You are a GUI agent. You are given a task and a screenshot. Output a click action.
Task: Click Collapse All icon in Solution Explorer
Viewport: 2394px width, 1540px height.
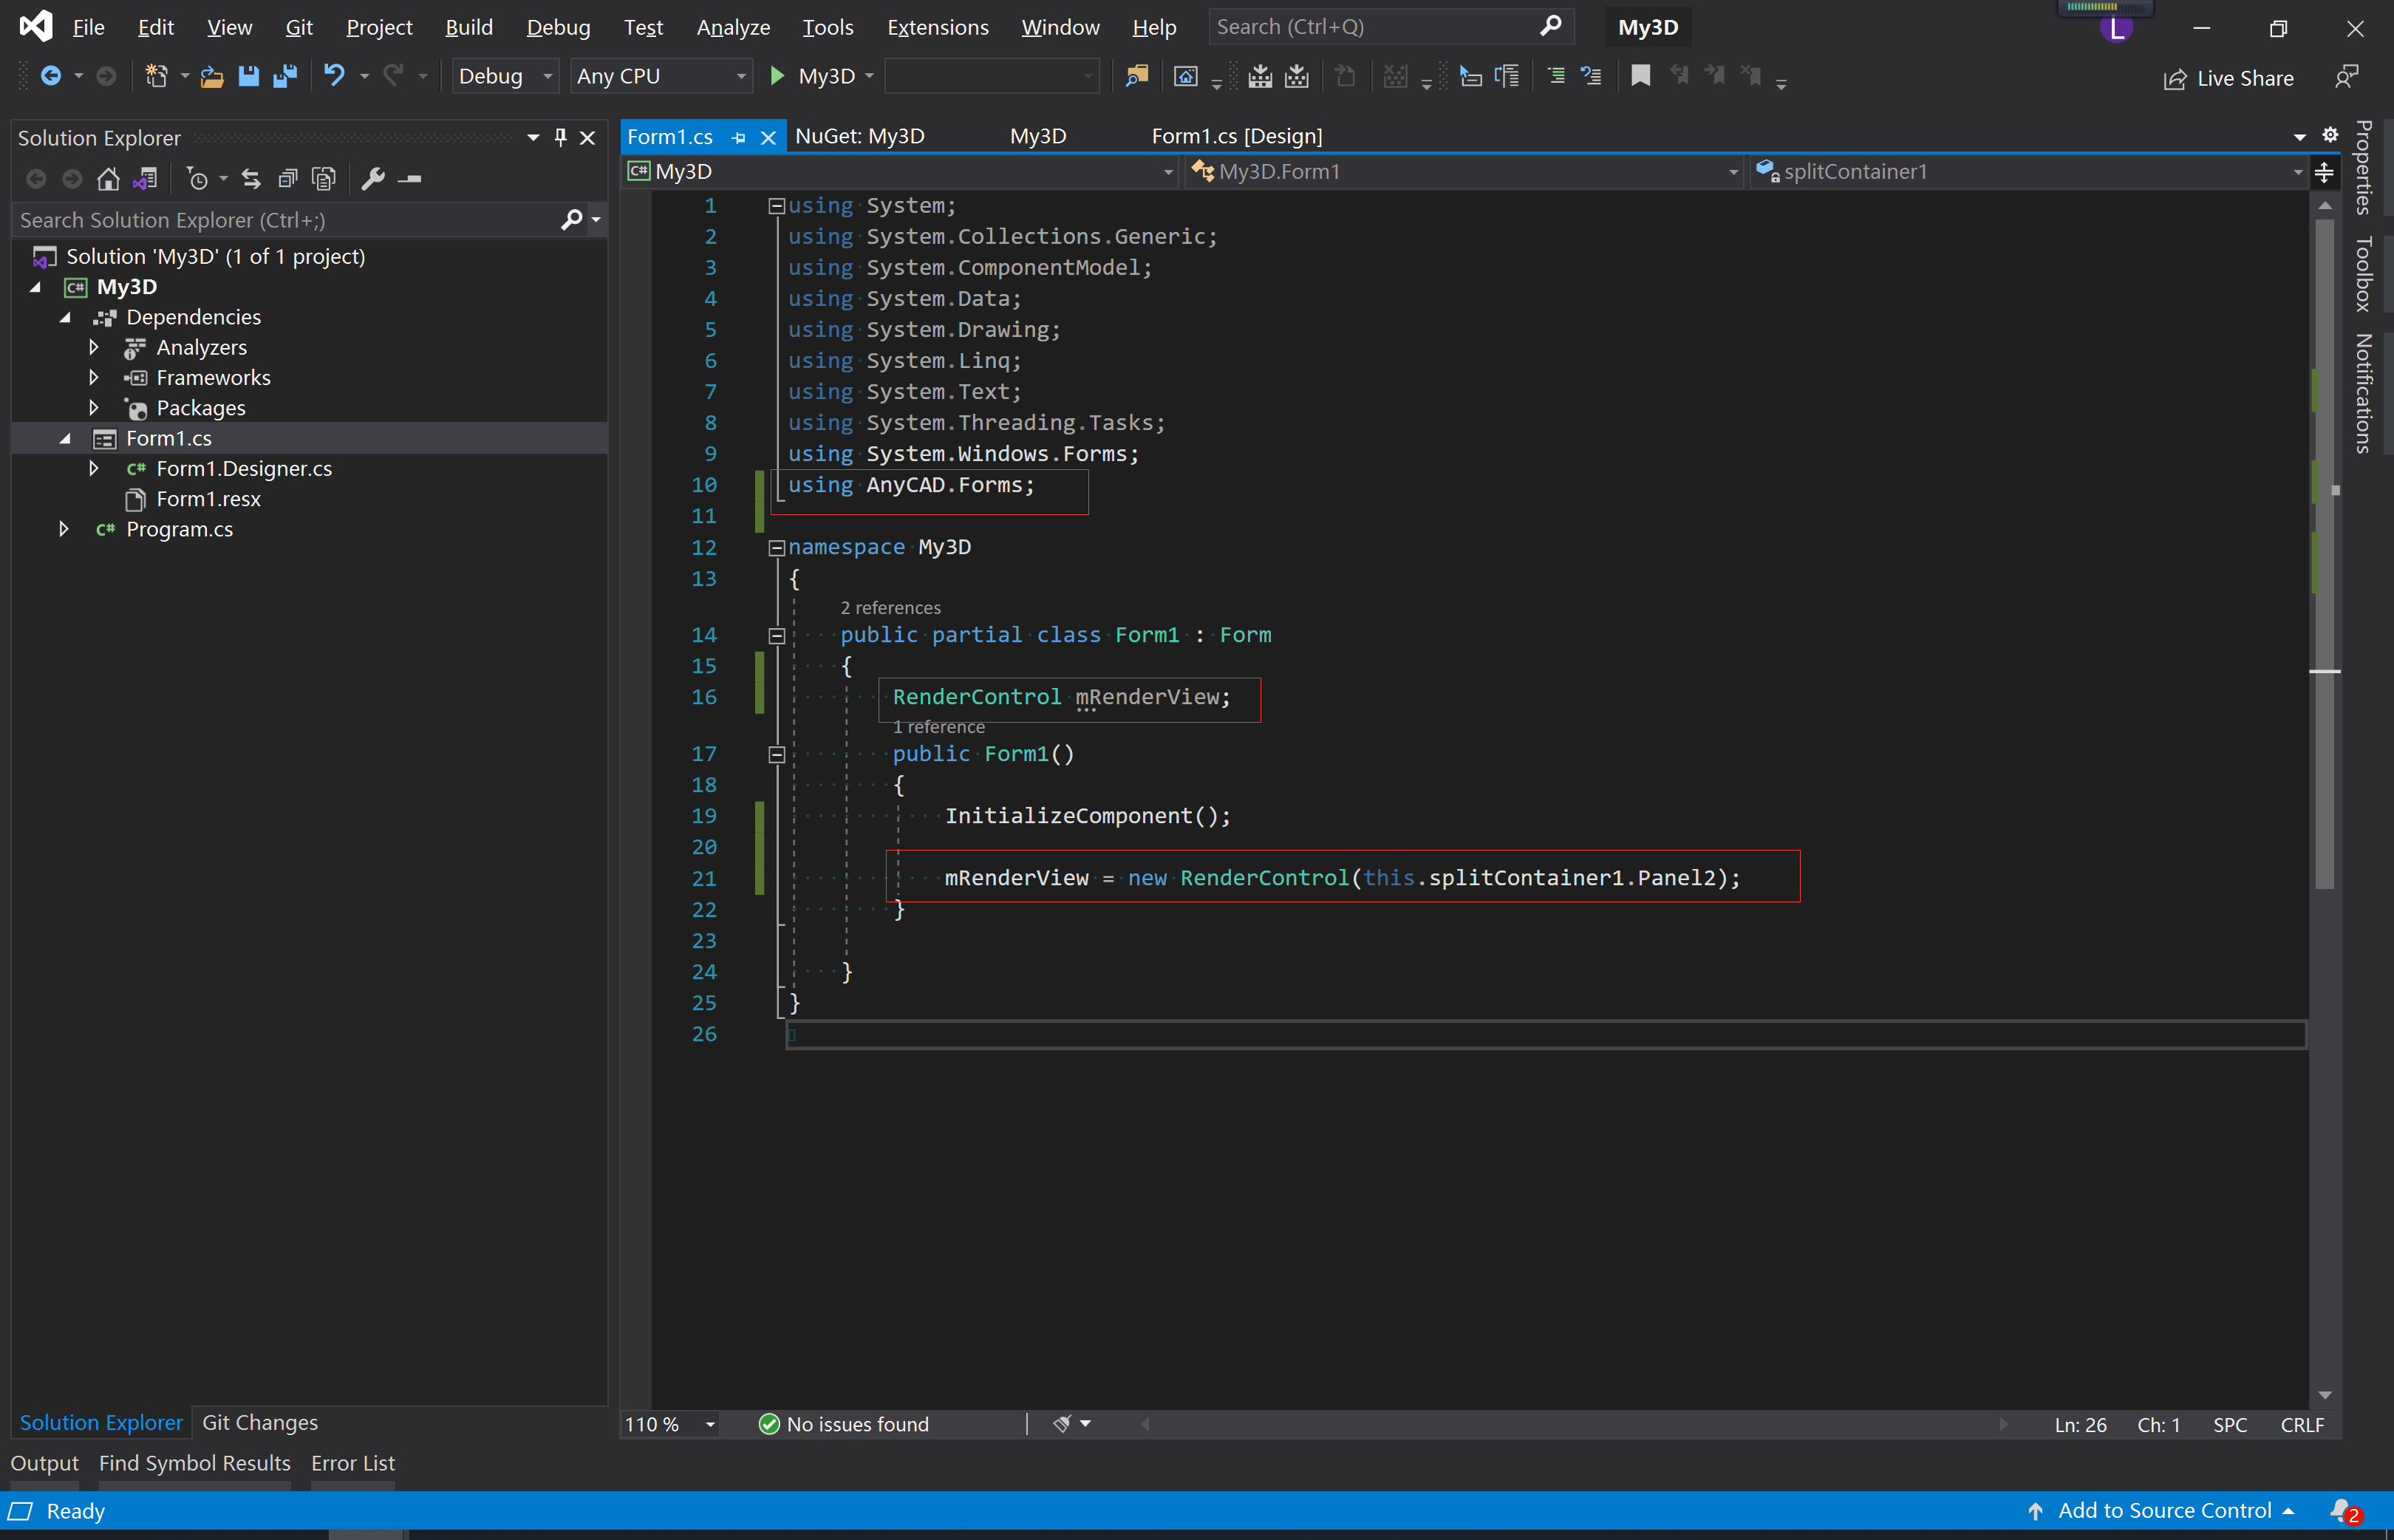[288, 179]
